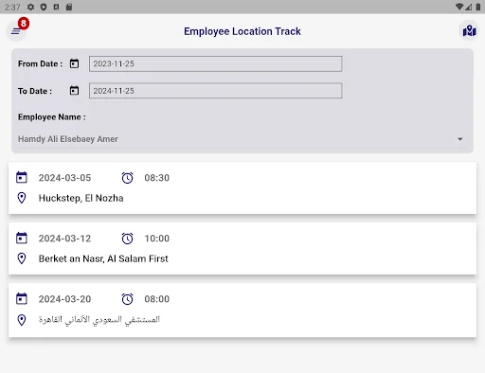
Task: Tap the status bar clock 2:37
Action: click(x=12, y=7)
